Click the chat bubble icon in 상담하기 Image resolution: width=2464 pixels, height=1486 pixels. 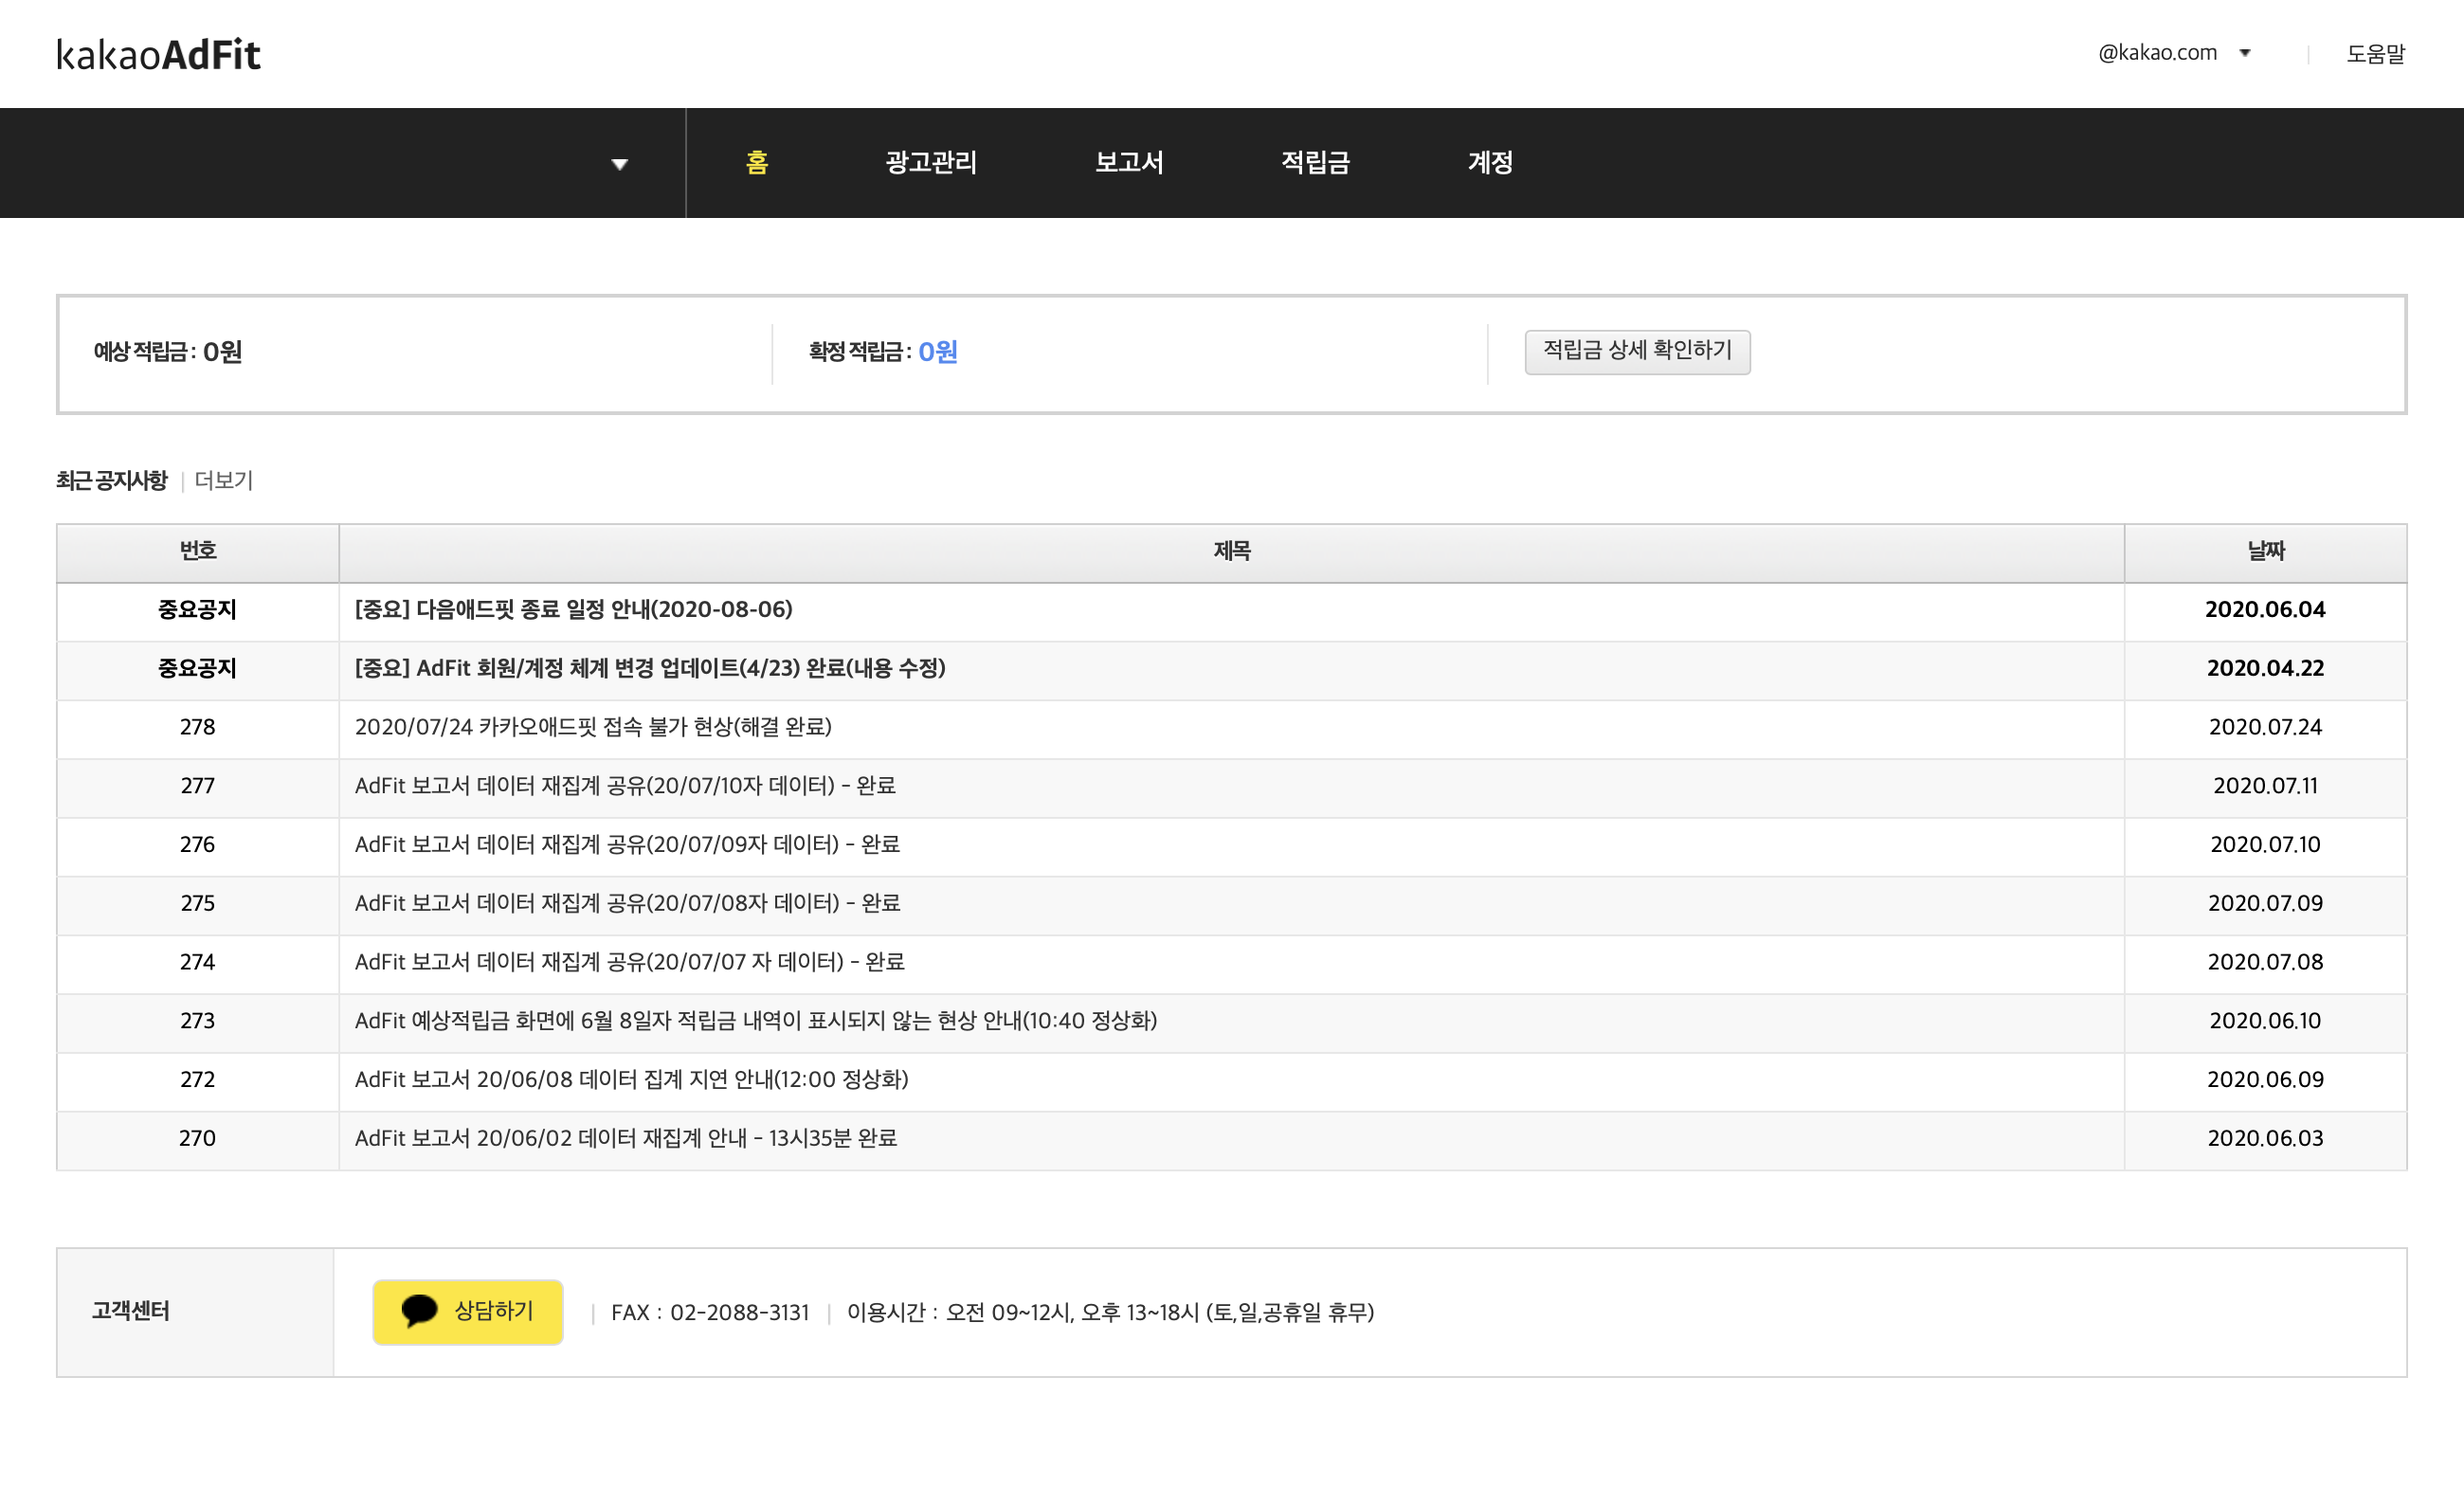pos(419,1310)
